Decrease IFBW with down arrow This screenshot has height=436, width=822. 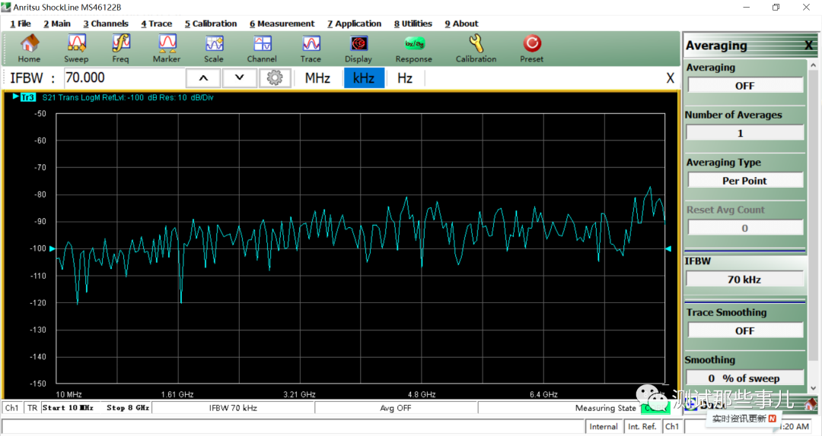pyautogui.click(x=239, y=78)
